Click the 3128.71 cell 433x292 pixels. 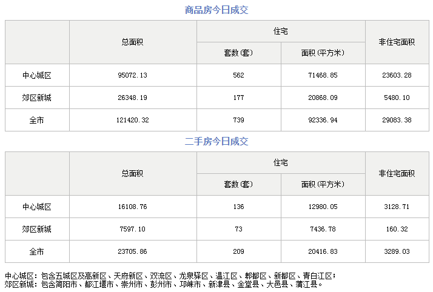[x=397, y=207]
